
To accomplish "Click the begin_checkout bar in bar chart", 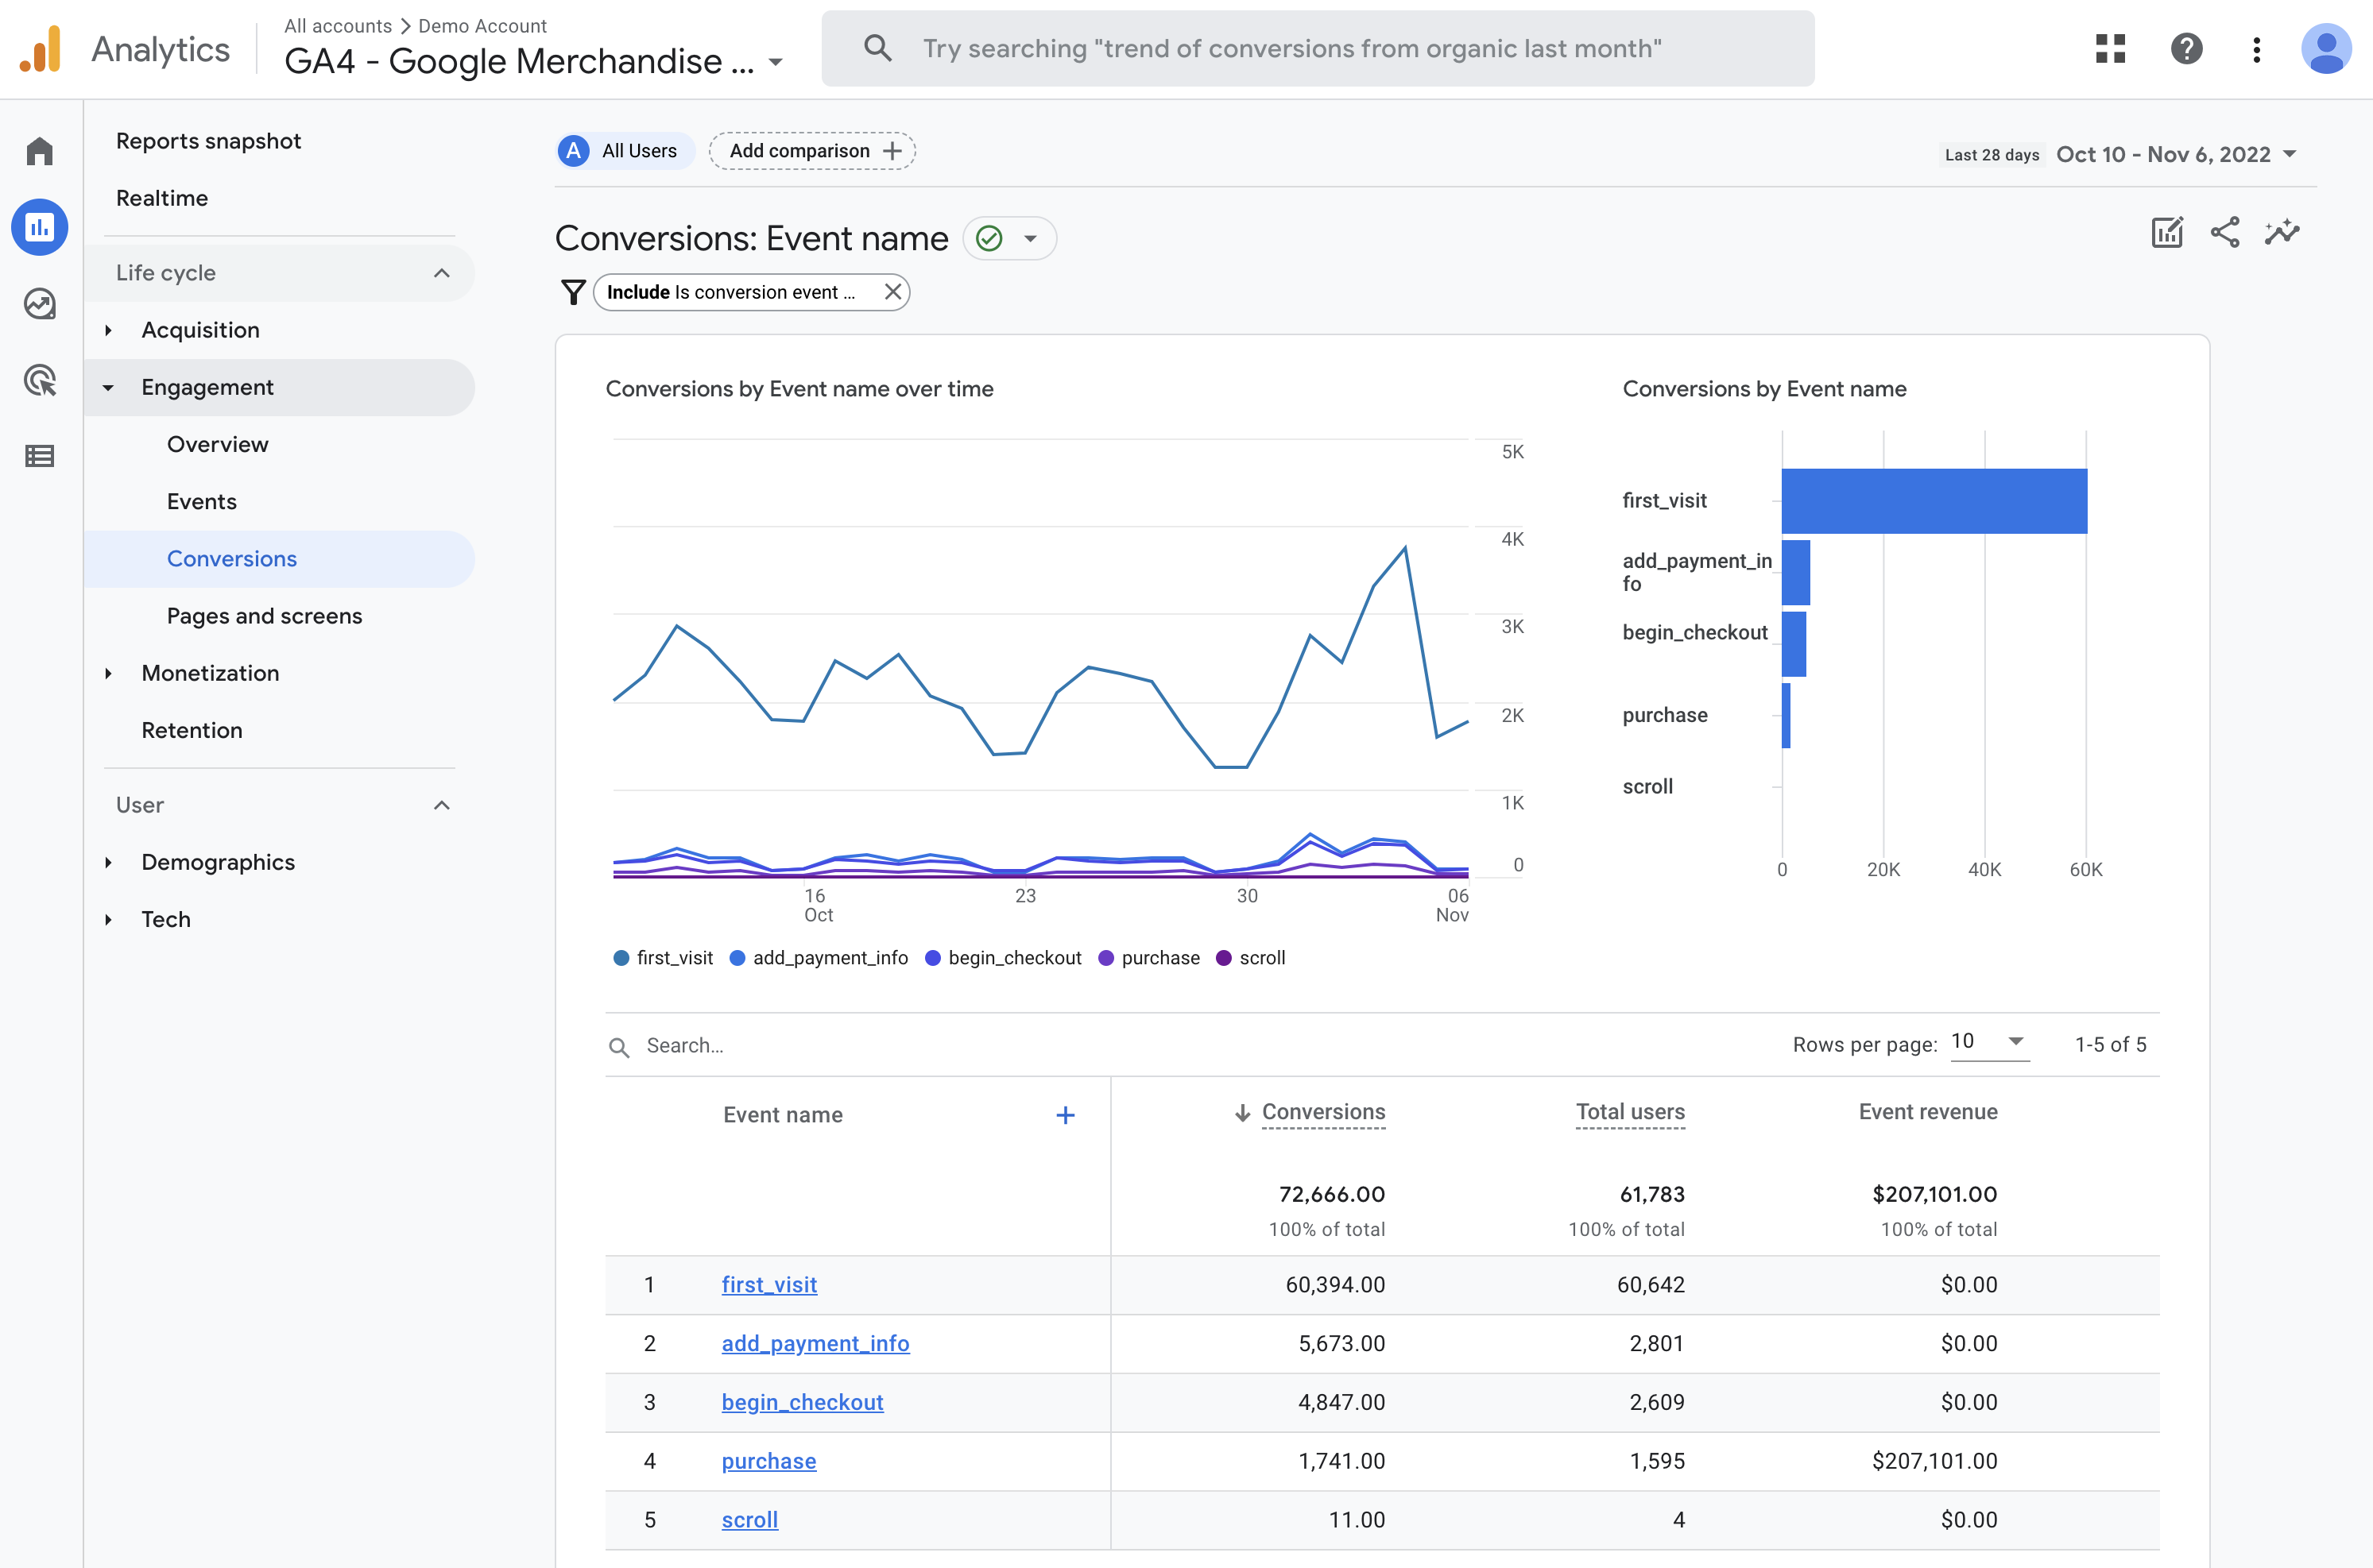I will point(1794,644).
